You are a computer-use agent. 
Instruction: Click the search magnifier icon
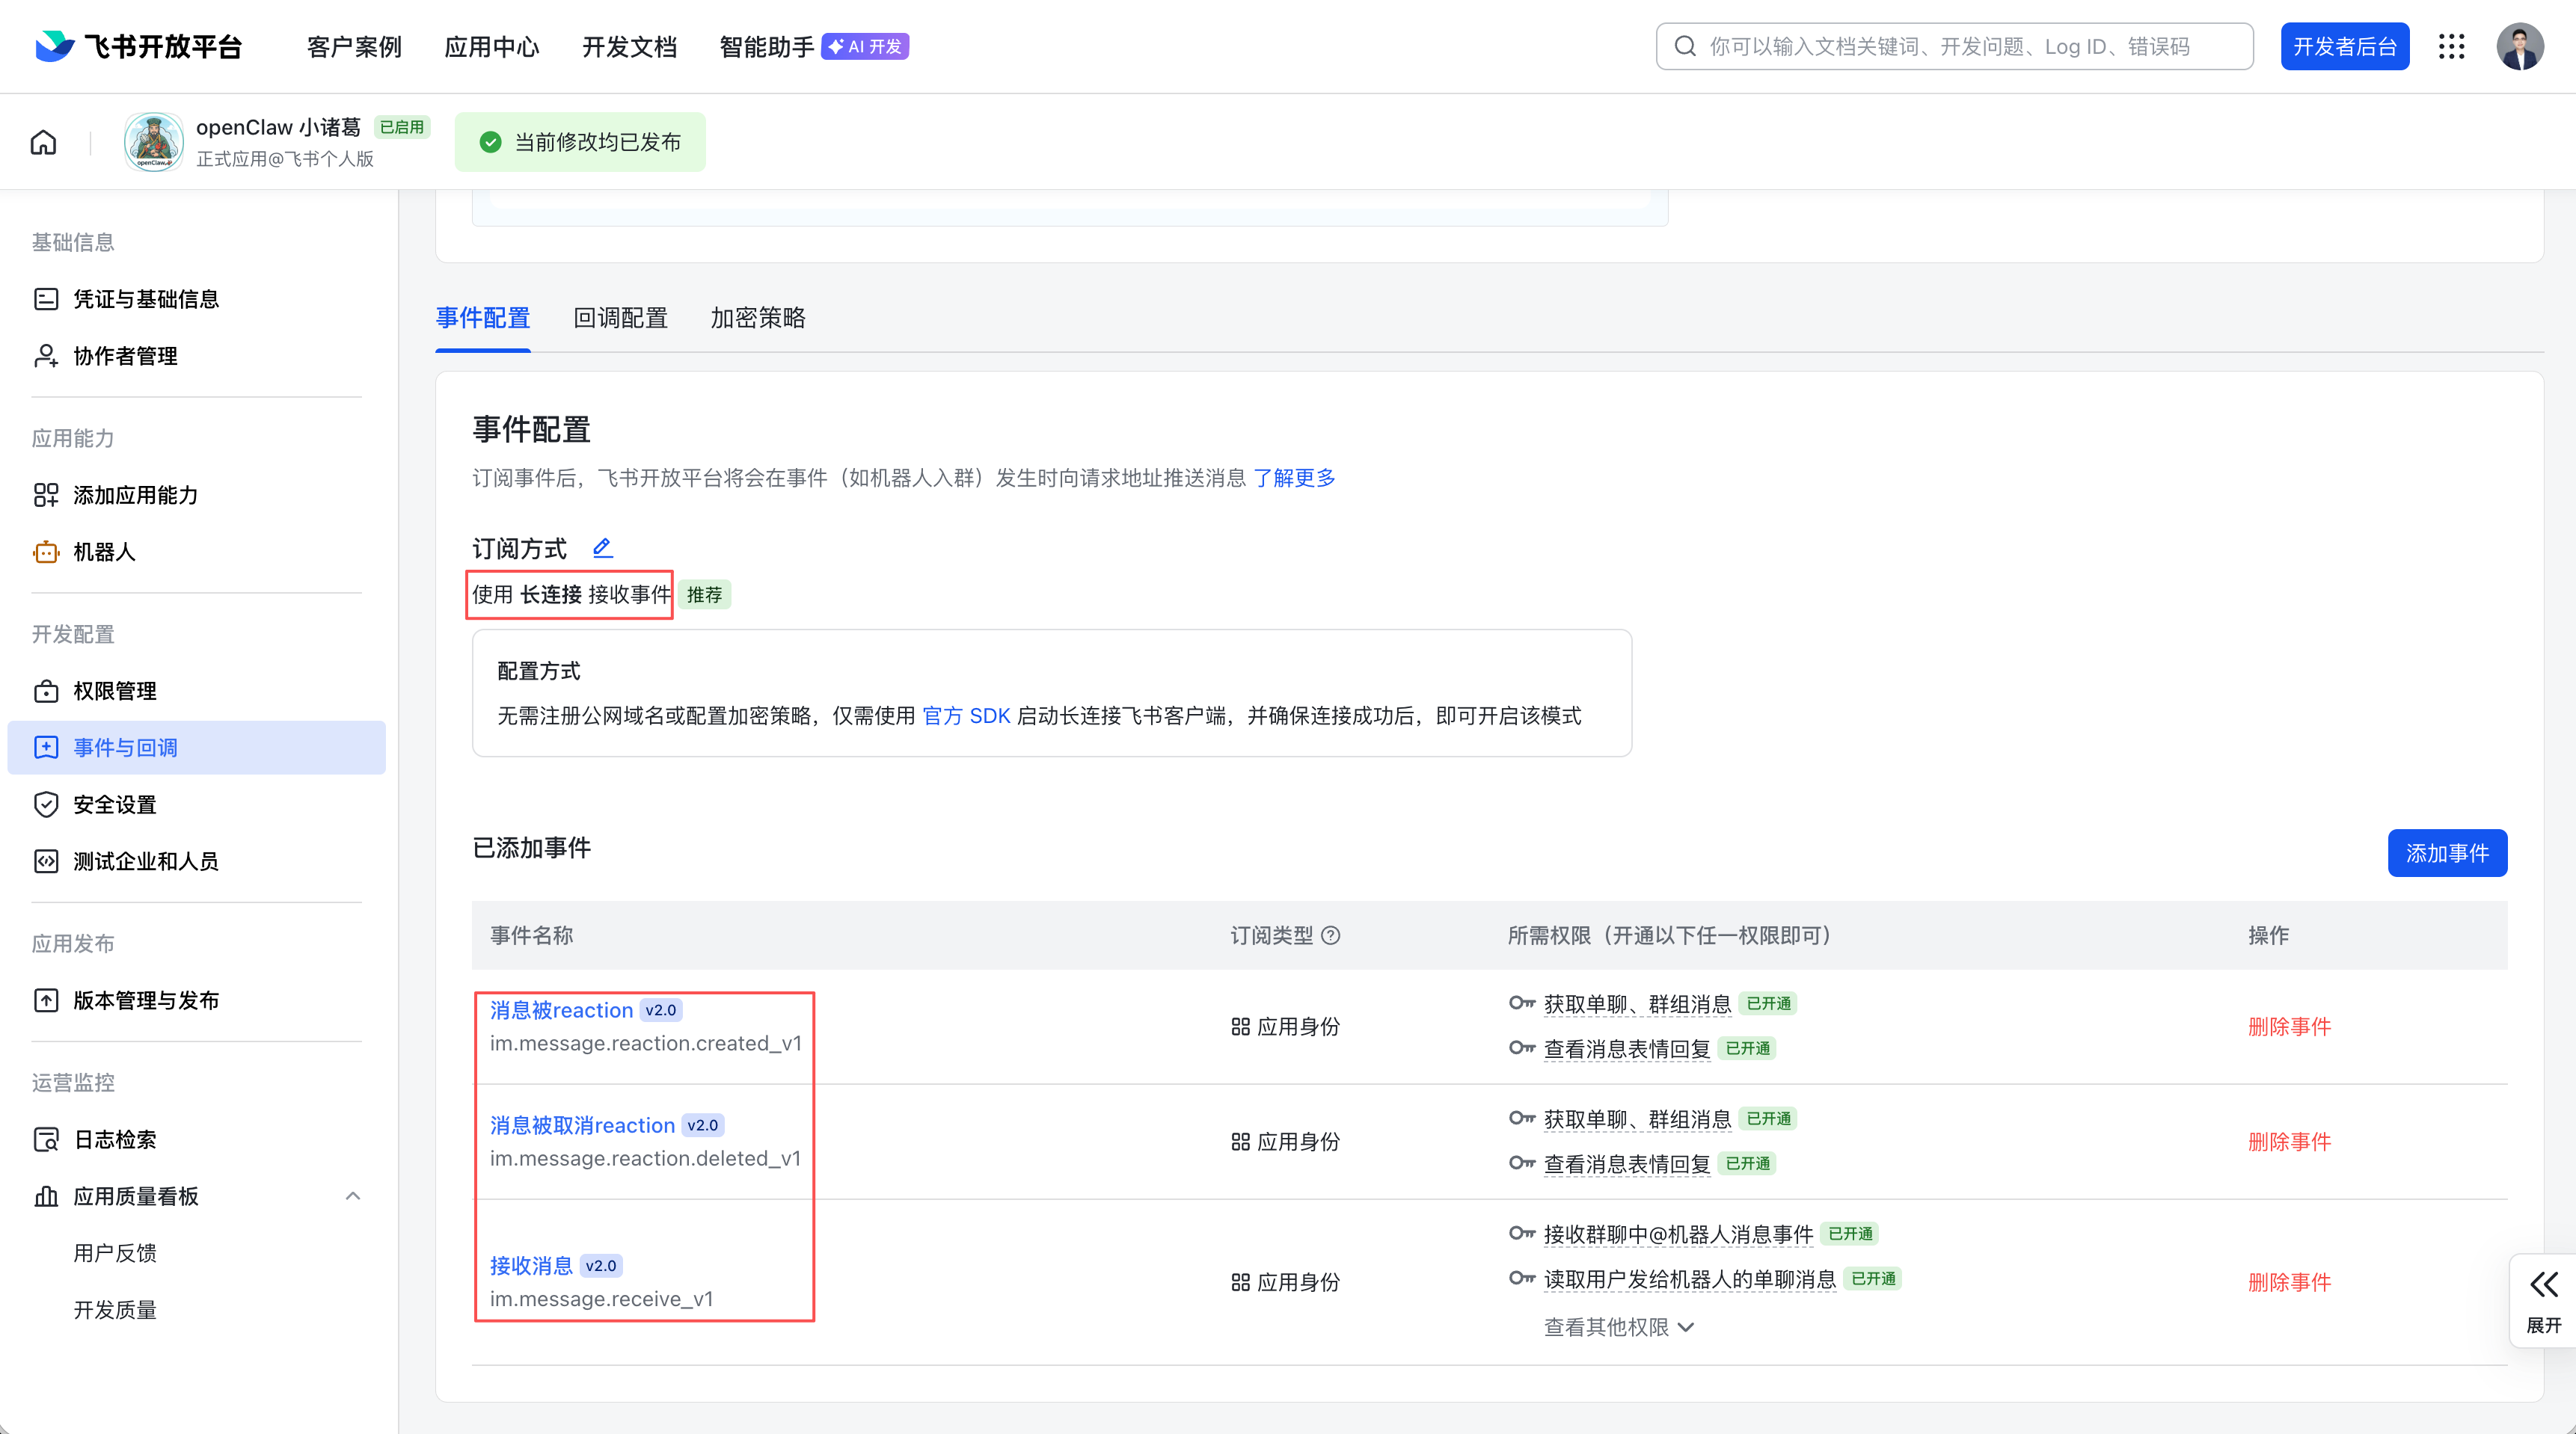[1685, 47]
